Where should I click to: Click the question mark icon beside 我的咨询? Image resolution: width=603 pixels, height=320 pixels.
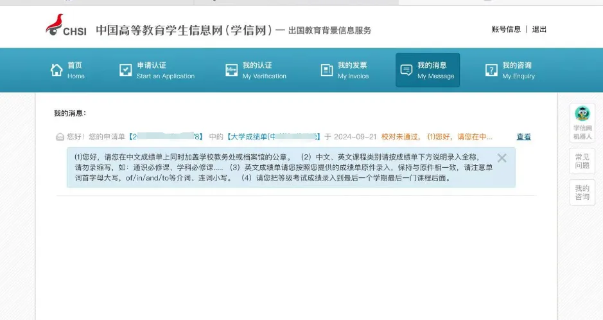[x=491, y=70]
